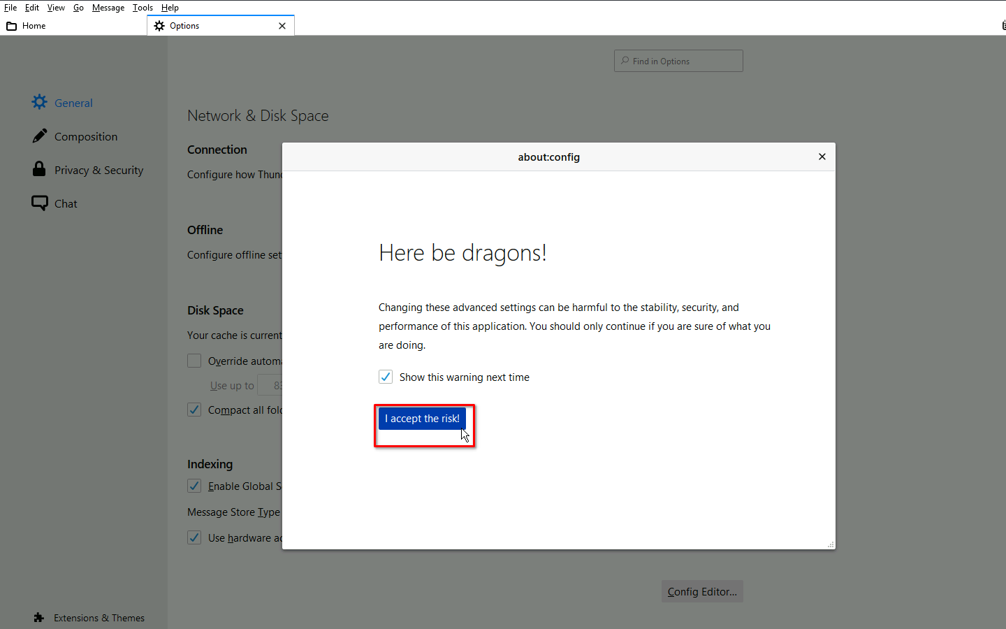Select the Composition pencil icon
This screenshot has width=1006, height=629.
point(39,136)
